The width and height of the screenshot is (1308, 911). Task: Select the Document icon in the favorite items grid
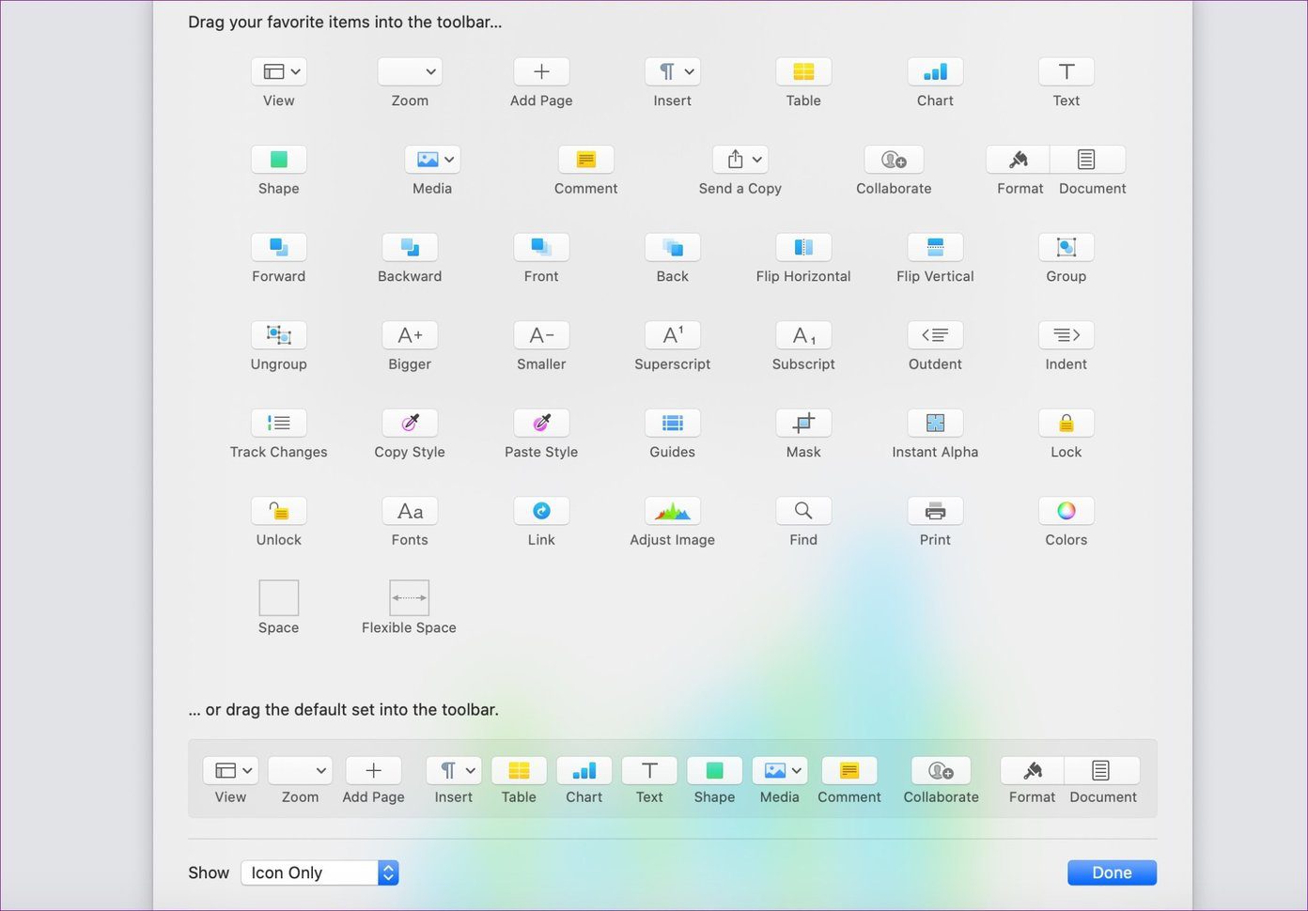pyautogui.click(x=1087, y=160)
